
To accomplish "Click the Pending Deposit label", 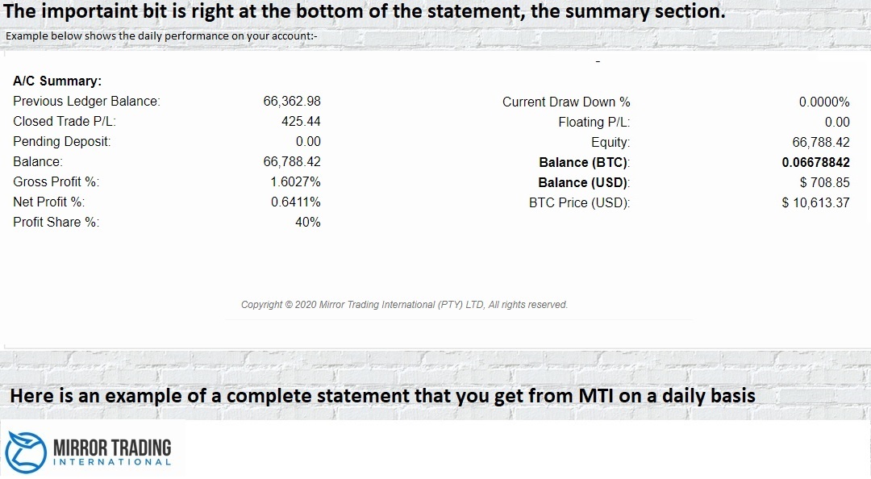I will coord(62,142).
